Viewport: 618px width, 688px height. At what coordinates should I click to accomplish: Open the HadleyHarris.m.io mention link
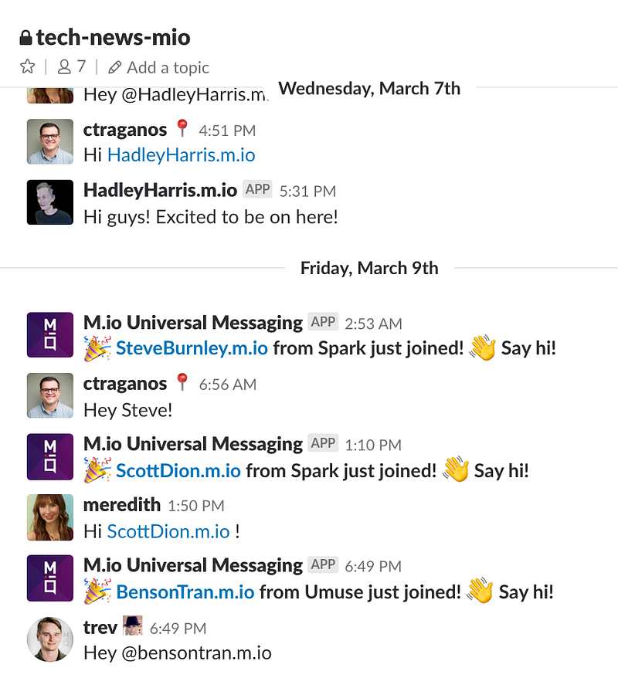181,155
